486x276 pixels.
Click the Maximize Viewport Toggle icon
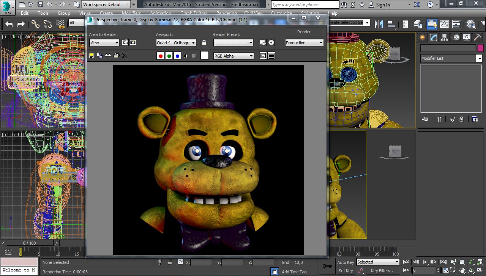click(x=480, y=271)
